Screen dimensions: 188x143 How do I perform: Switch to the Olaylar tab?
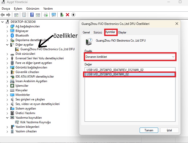[122, 32]
